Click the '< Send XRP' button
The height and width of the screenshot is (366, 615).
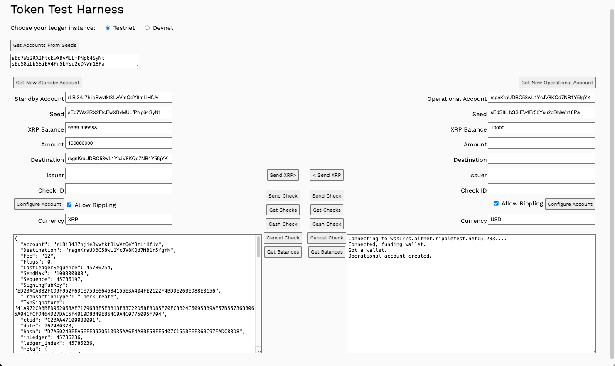[327, 175]
